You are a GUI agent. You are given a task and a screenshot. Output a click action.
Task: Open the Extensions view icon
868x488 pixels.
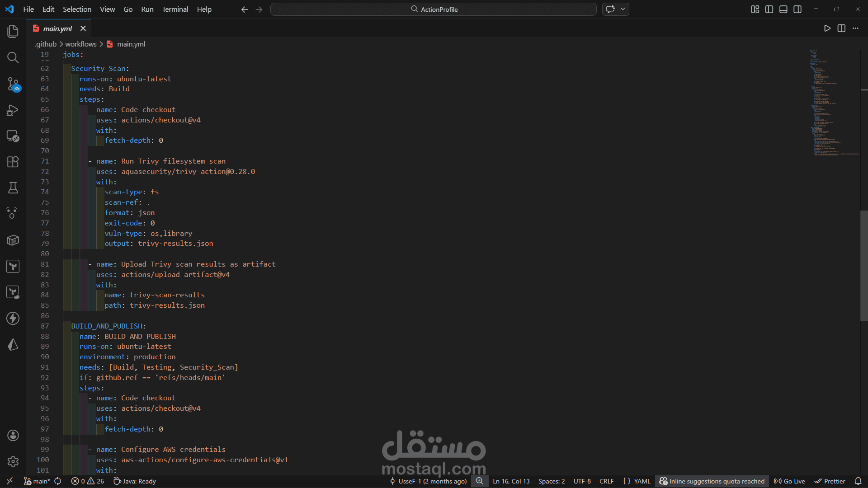tap(13, 162)
